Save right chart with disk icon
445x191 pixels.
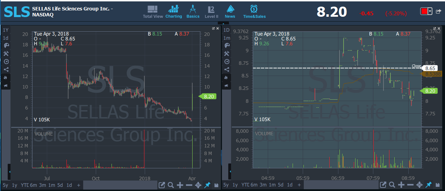click(438, 185)
